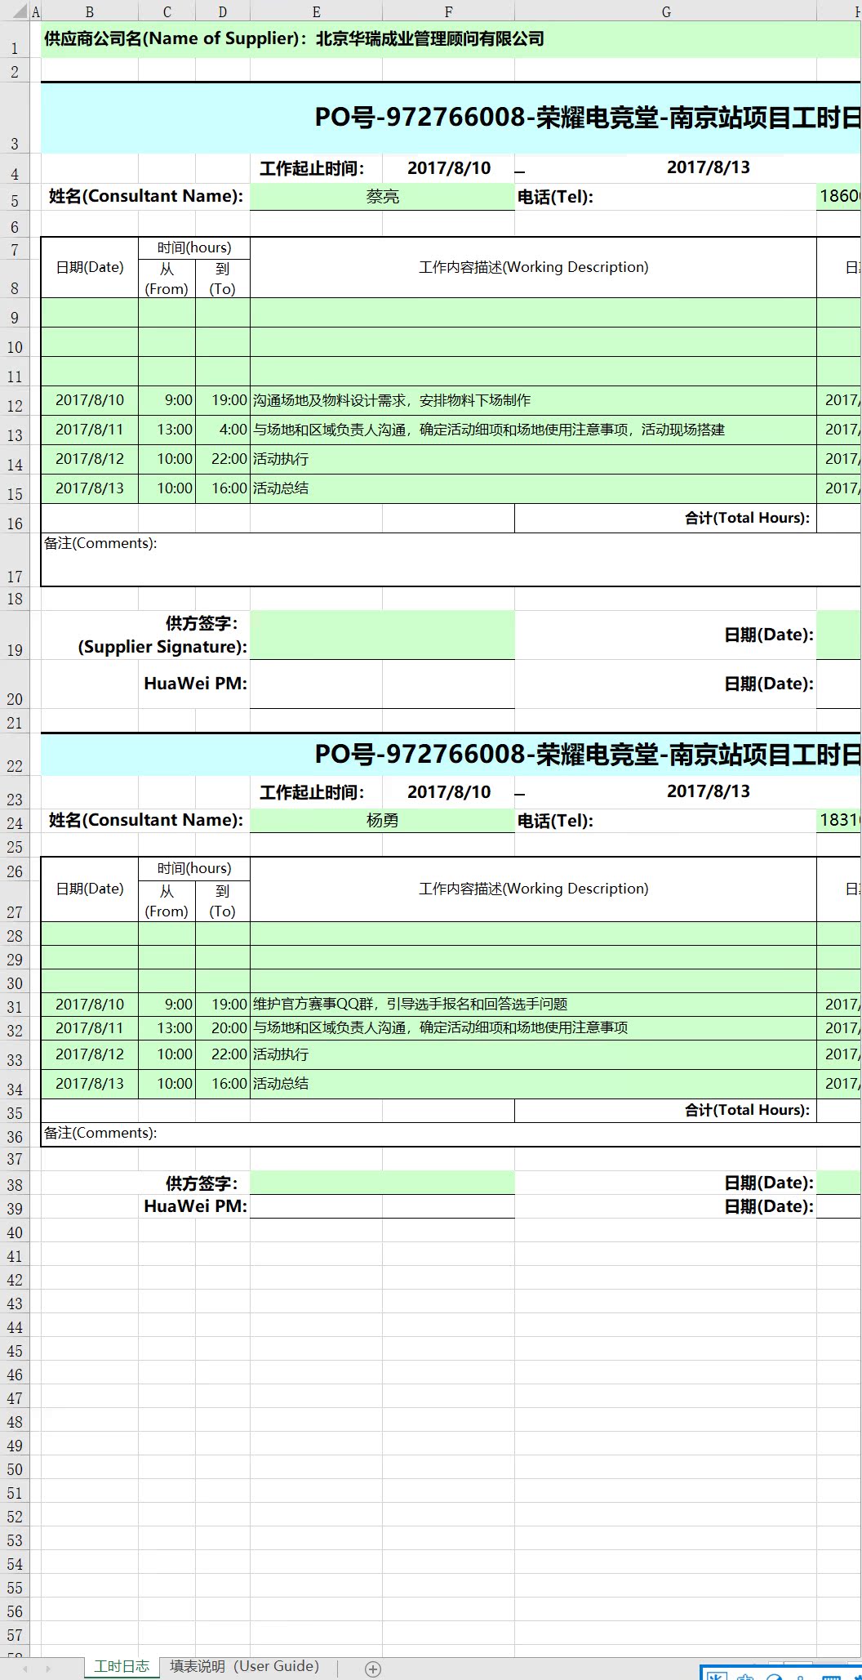Image resolution: width=862 pixels, height=1680 pixels.
Task: Click the 维护官方赛事QQ群 description cell
Action: point(533,1005)
